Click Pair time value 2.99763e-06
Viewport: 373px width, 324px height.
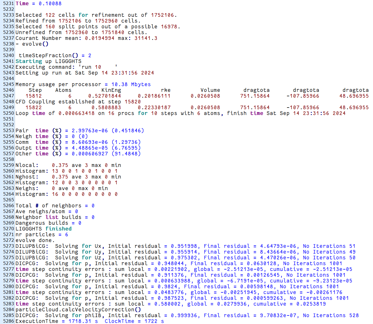click(x=90, y=131)
